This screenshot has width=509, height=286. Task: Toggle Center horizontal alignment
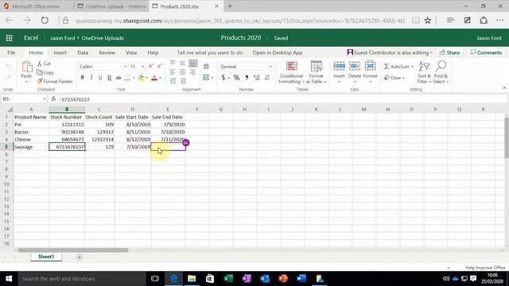pos(183,72)
